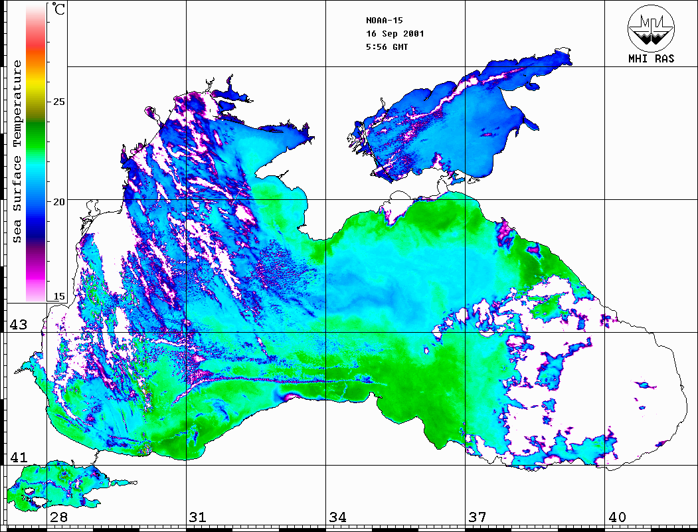Click latitude label 43
Screen dimensions: 698x532
pyautogui.click(x=19, y=325)
